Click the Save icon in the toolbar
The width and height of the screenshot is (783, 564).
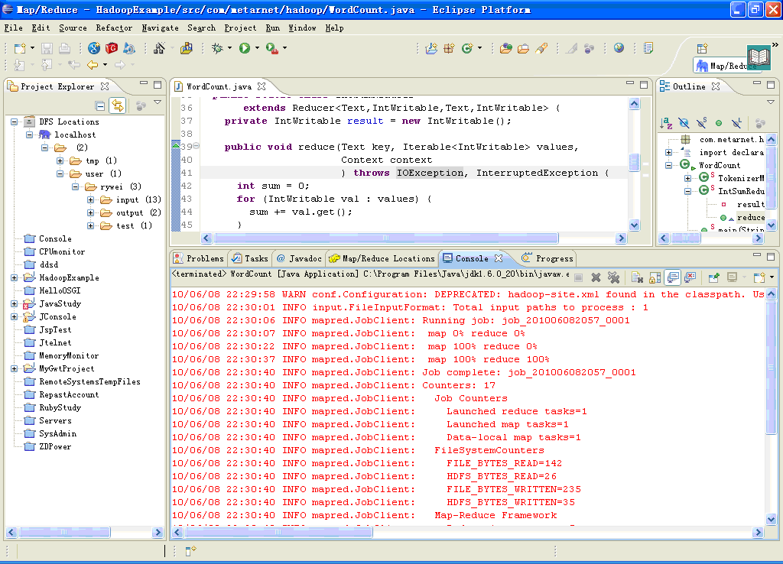(46, 47)
